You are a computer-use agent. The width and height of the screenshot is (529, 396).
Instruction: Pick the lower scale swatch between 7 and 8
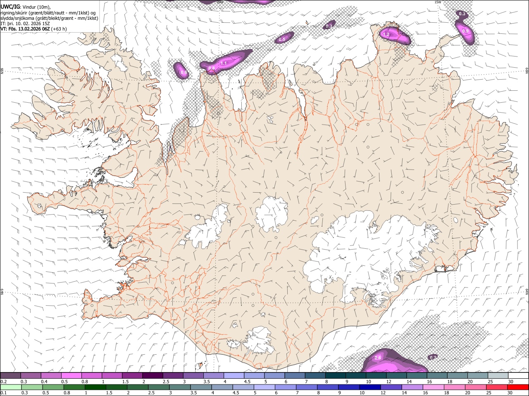pos(306,387)
